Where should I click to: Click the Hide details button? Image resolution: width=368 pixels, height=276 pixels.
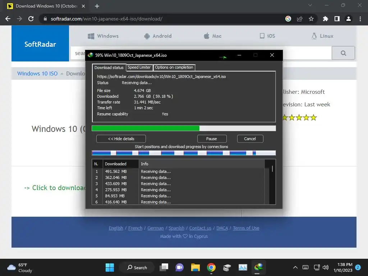pyautogui.click(x=121, y=139)
